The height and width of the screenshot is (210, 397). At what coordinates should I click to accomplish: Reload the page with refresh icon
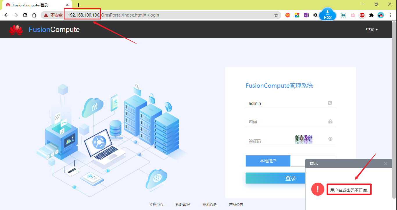click(25, 15)
